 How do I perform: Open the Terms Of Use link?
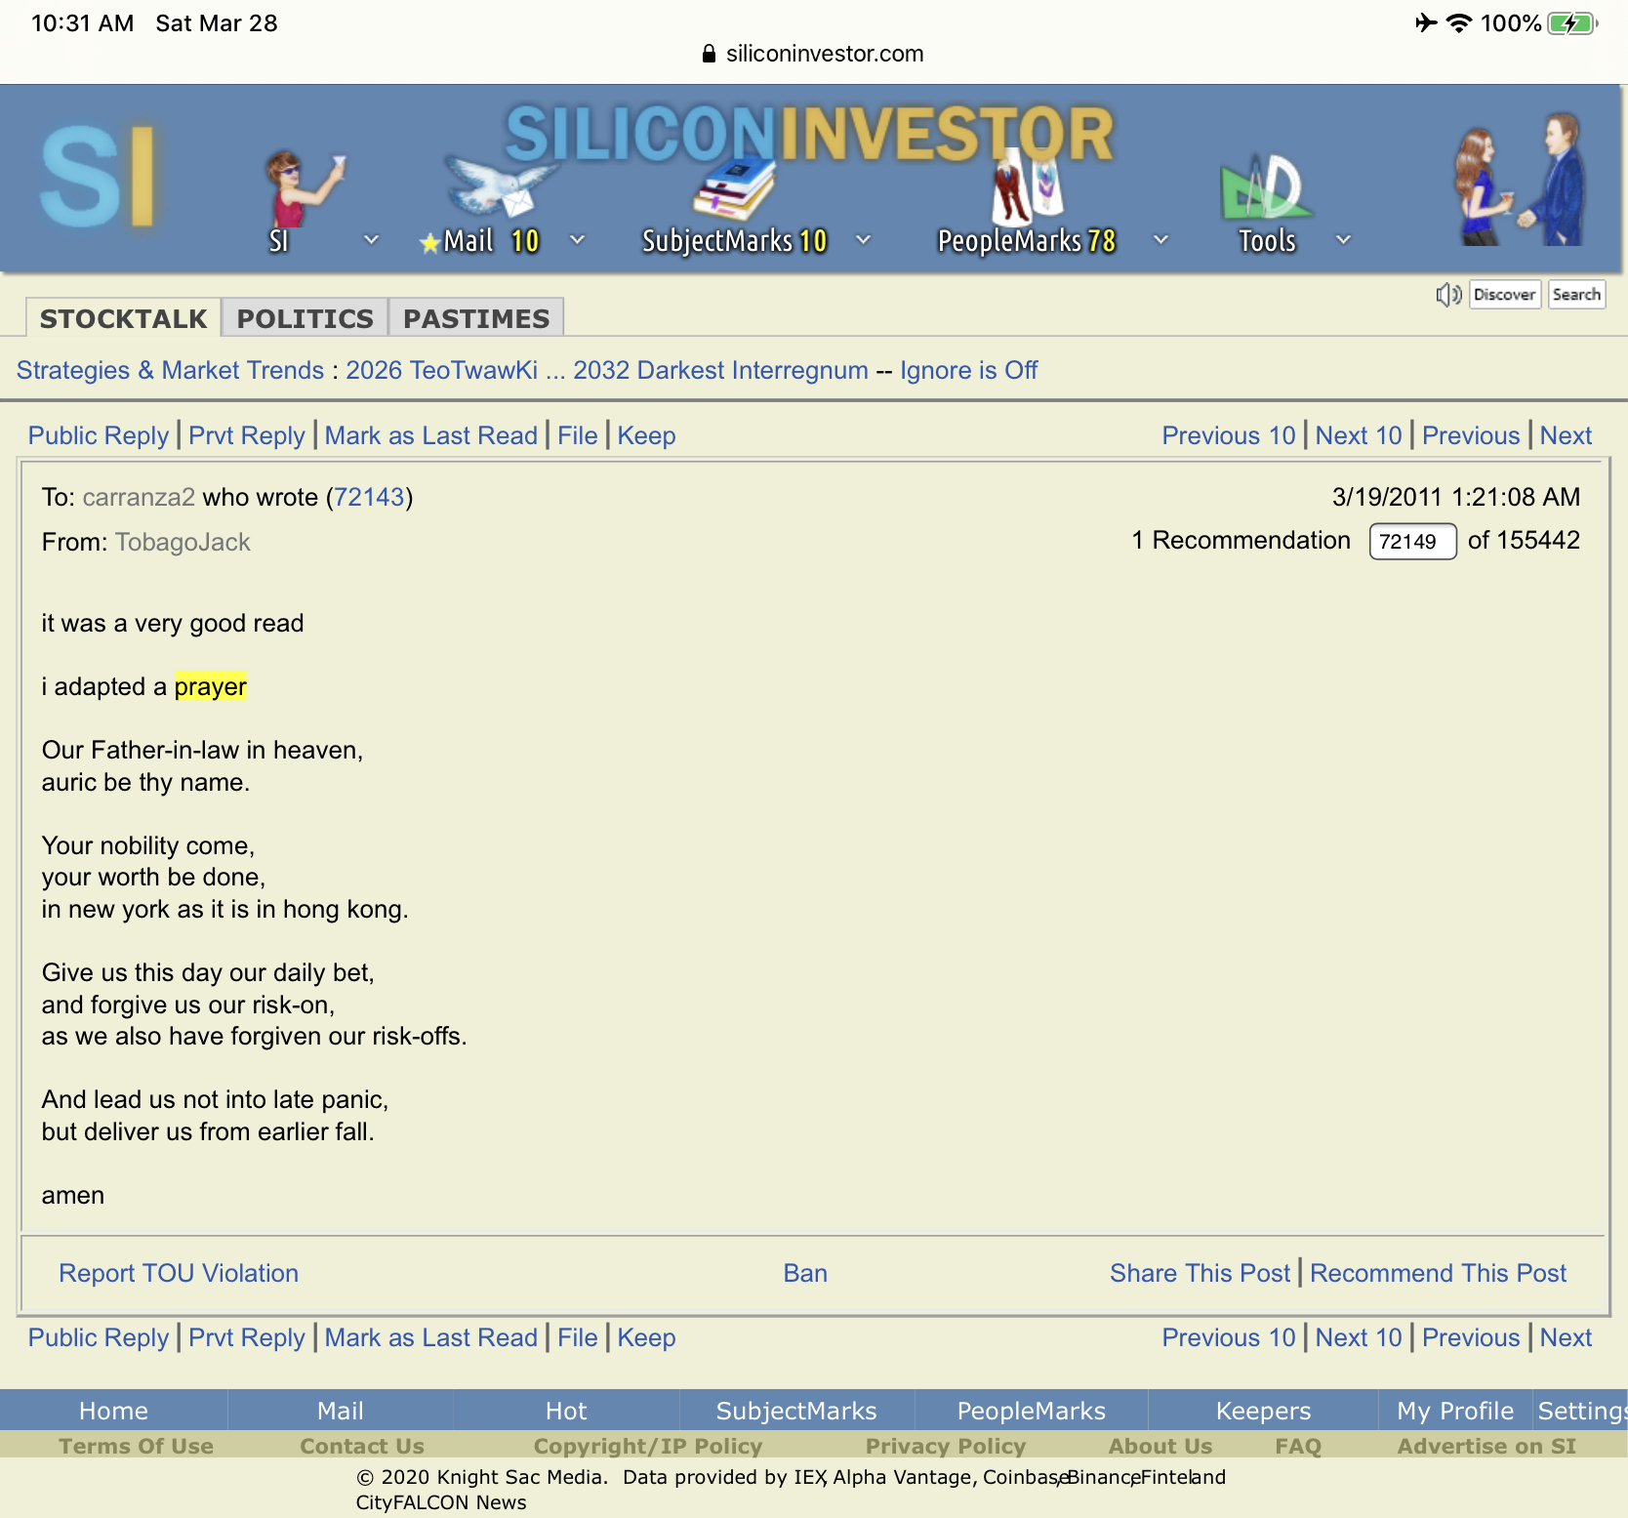tap(136, 1446)
